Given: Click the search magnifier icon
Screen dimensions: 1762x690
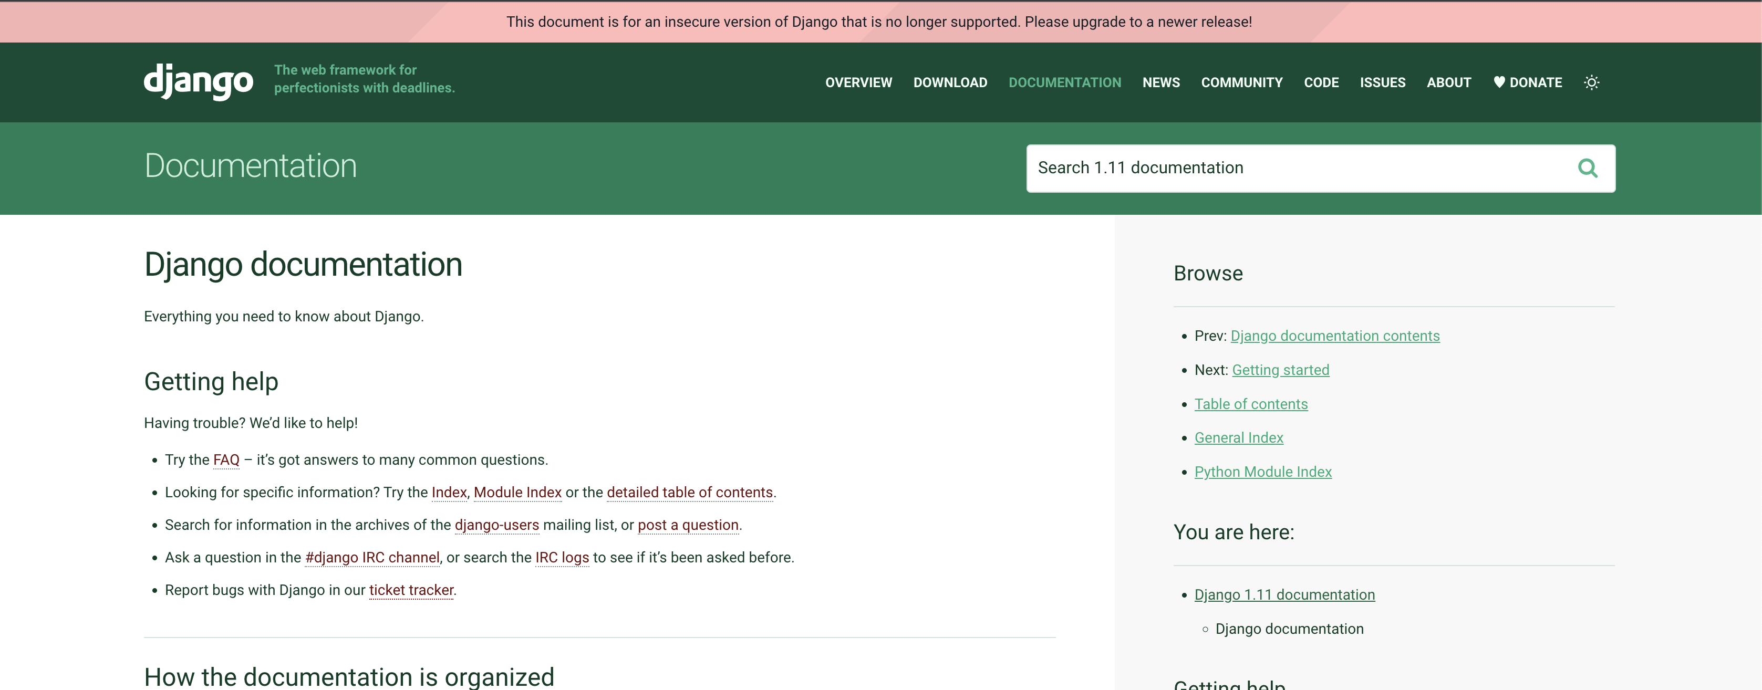Looking at the screenshot, I should [1587, 168].
